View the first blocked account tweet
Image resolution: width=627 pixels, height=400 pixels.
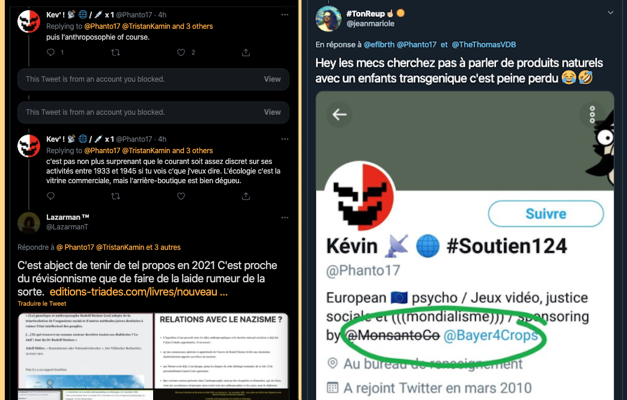(272, 79)
